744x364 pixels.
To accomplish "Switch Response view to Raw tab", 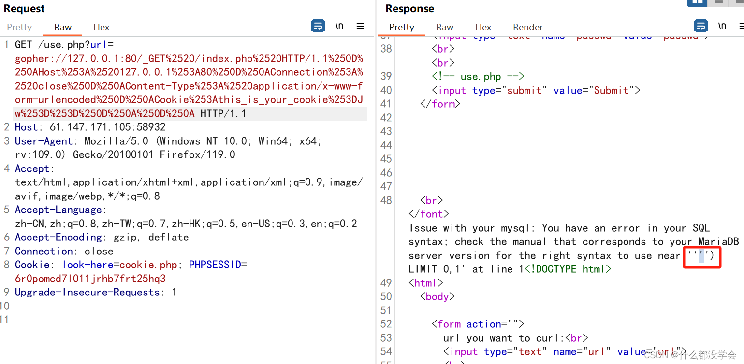I will click(445, 27).
